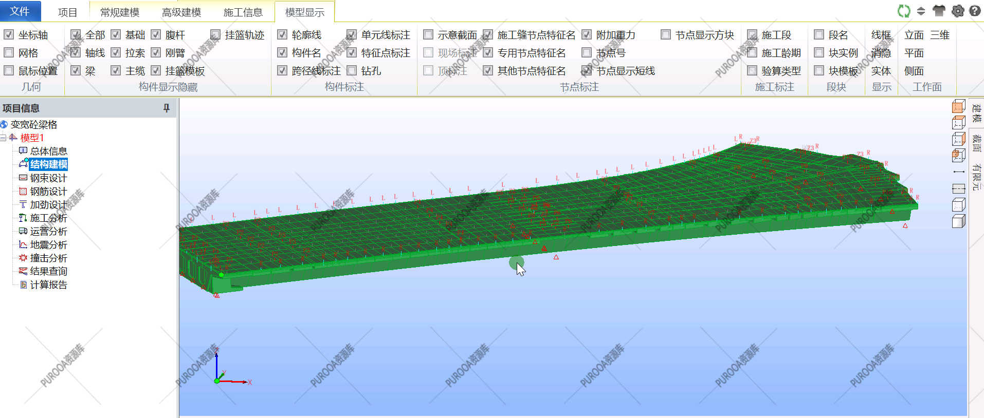The height and width of the screenshot is (418, 984).
Task: Click the 模型1 tree label
Action: 32,138
